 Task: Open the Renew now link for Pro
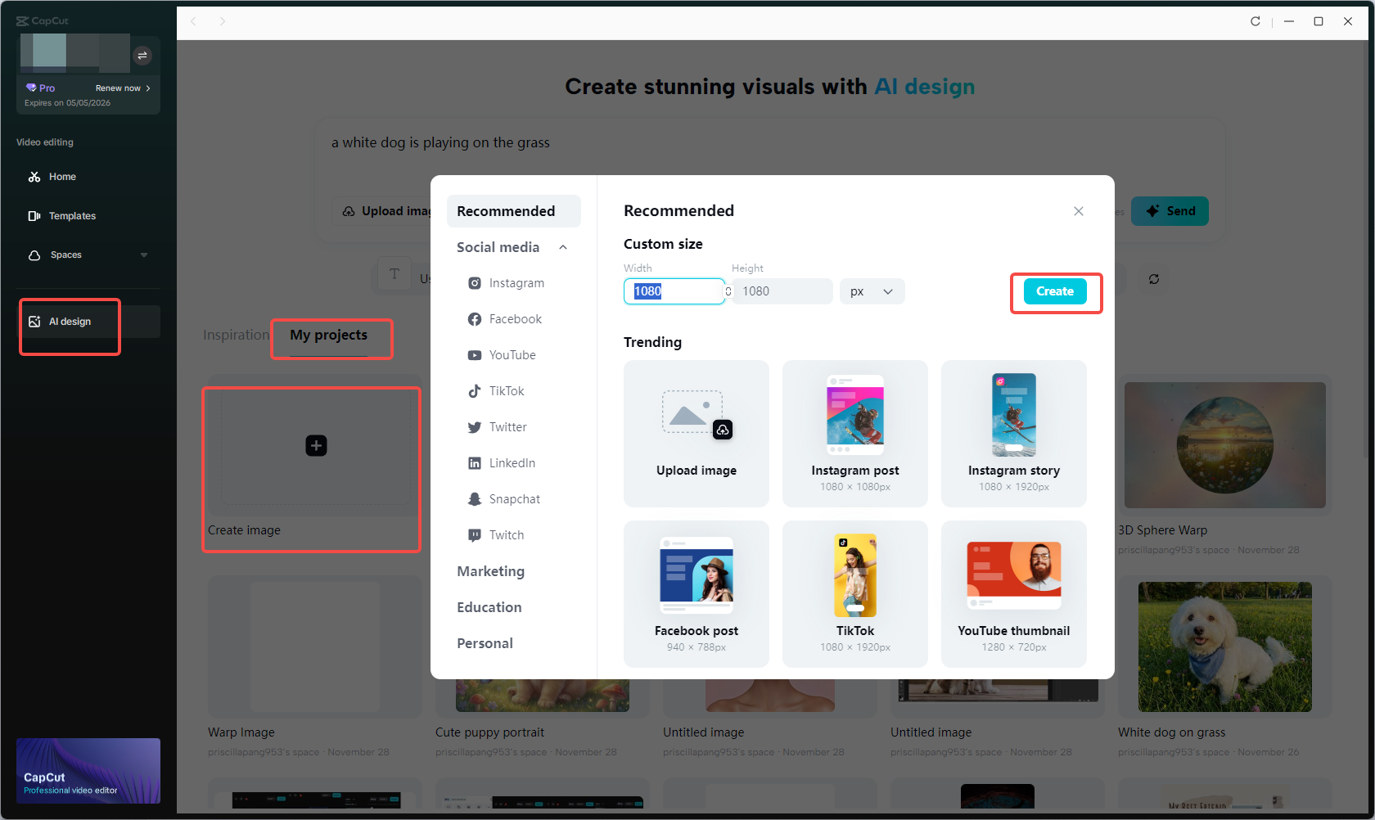pyautogui.click(x=120, y=88)
